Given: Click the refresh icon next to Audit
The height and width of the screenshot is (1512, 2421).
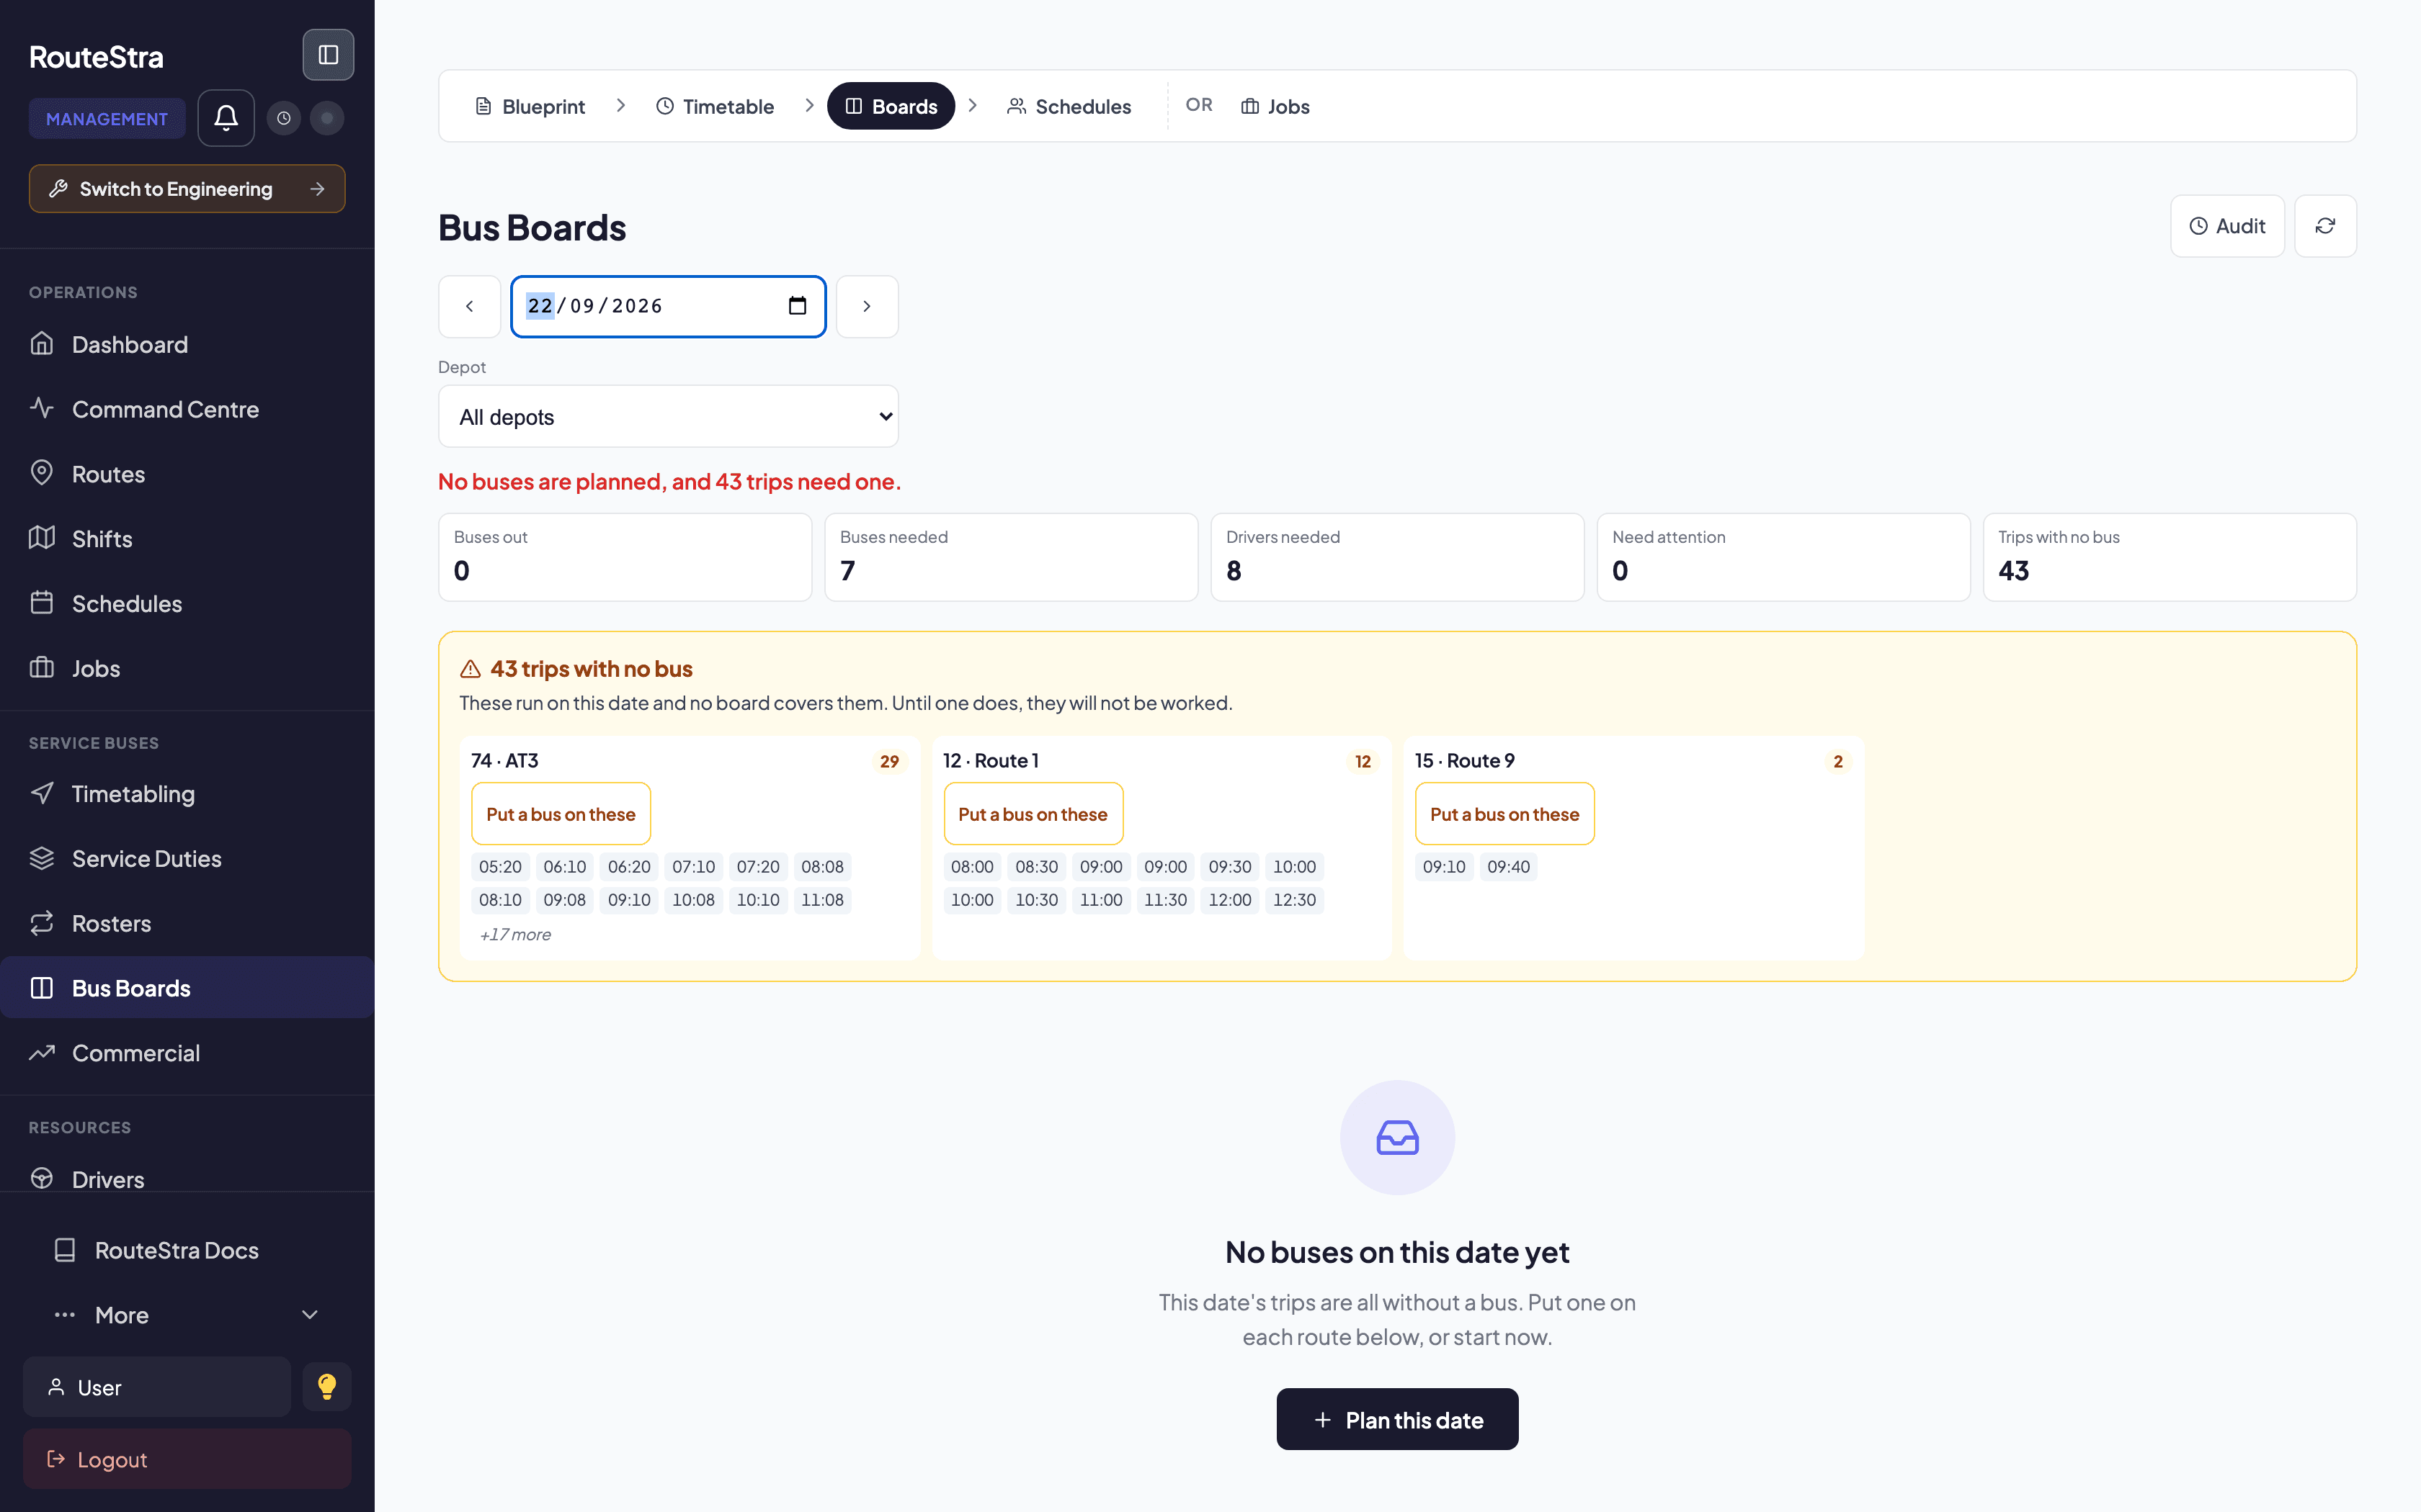Looking at the screenshot, I should [2325, 226].
